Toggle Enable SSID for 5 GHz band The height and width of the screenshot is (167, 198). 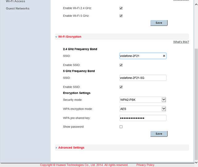[x=121, y=87]
